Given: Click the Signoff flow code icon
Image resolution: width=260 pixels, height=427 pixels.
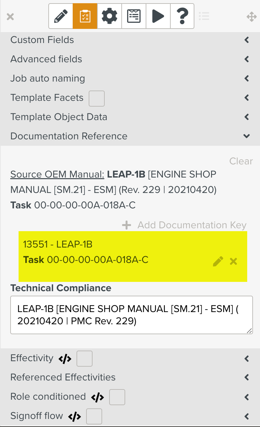Looking at the screenshot, I should [75, 417].
